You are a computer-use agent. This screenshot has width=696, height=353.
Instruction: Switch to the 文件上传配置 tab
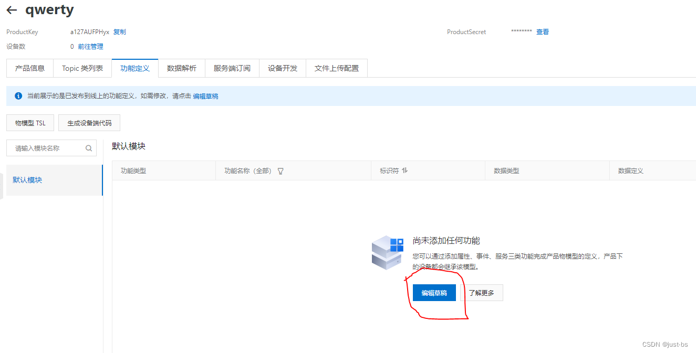click(337, 68)
